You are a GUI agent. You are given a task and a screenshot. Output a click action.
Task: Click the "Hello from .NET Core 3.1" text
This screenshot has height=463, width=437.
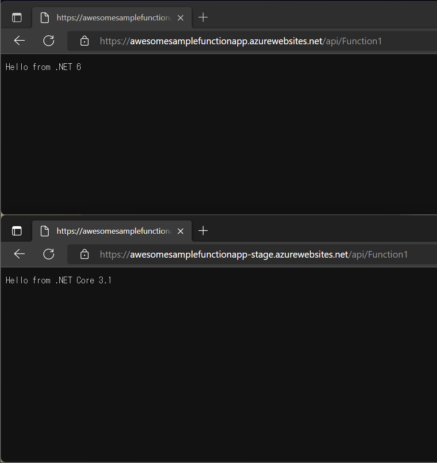pyautogui.click(x=58, y=280)
